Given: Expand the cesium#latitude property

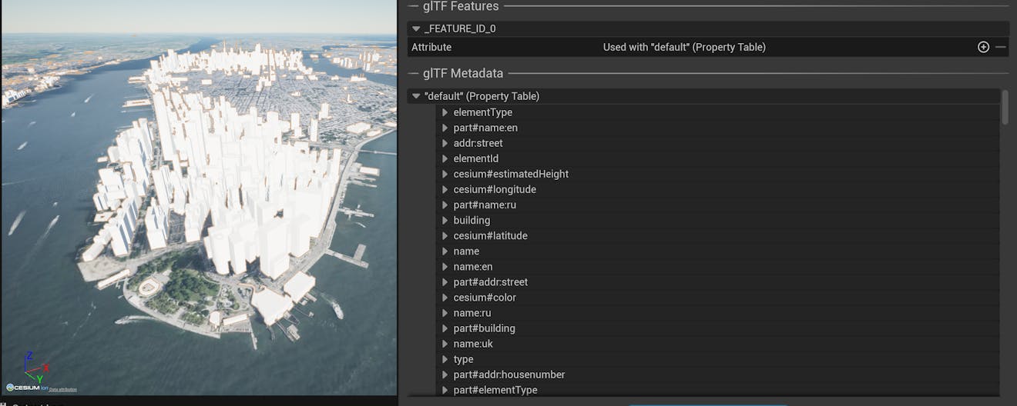Looking at the screenshot, I should tap(445, 235).
